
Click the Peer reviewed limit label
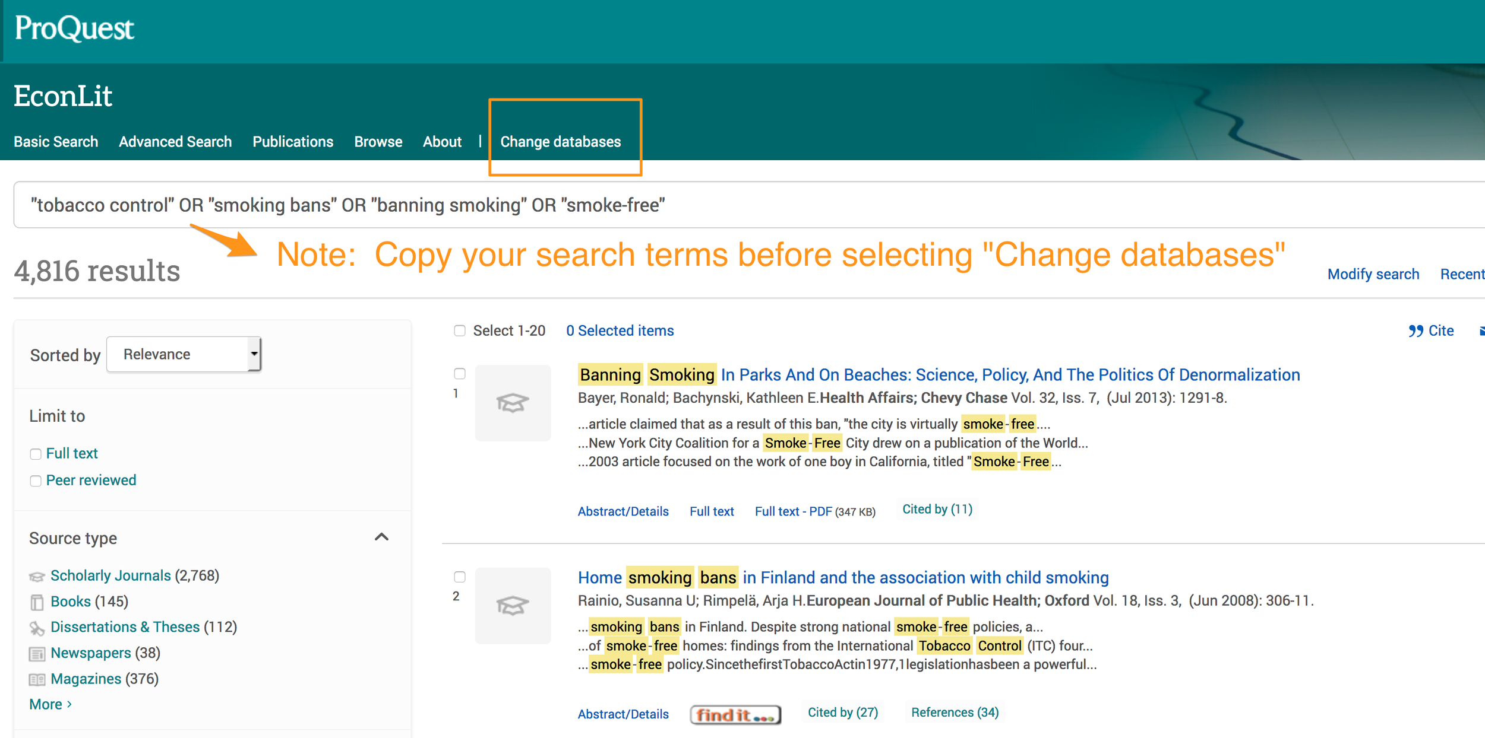[x=91, y=480]
